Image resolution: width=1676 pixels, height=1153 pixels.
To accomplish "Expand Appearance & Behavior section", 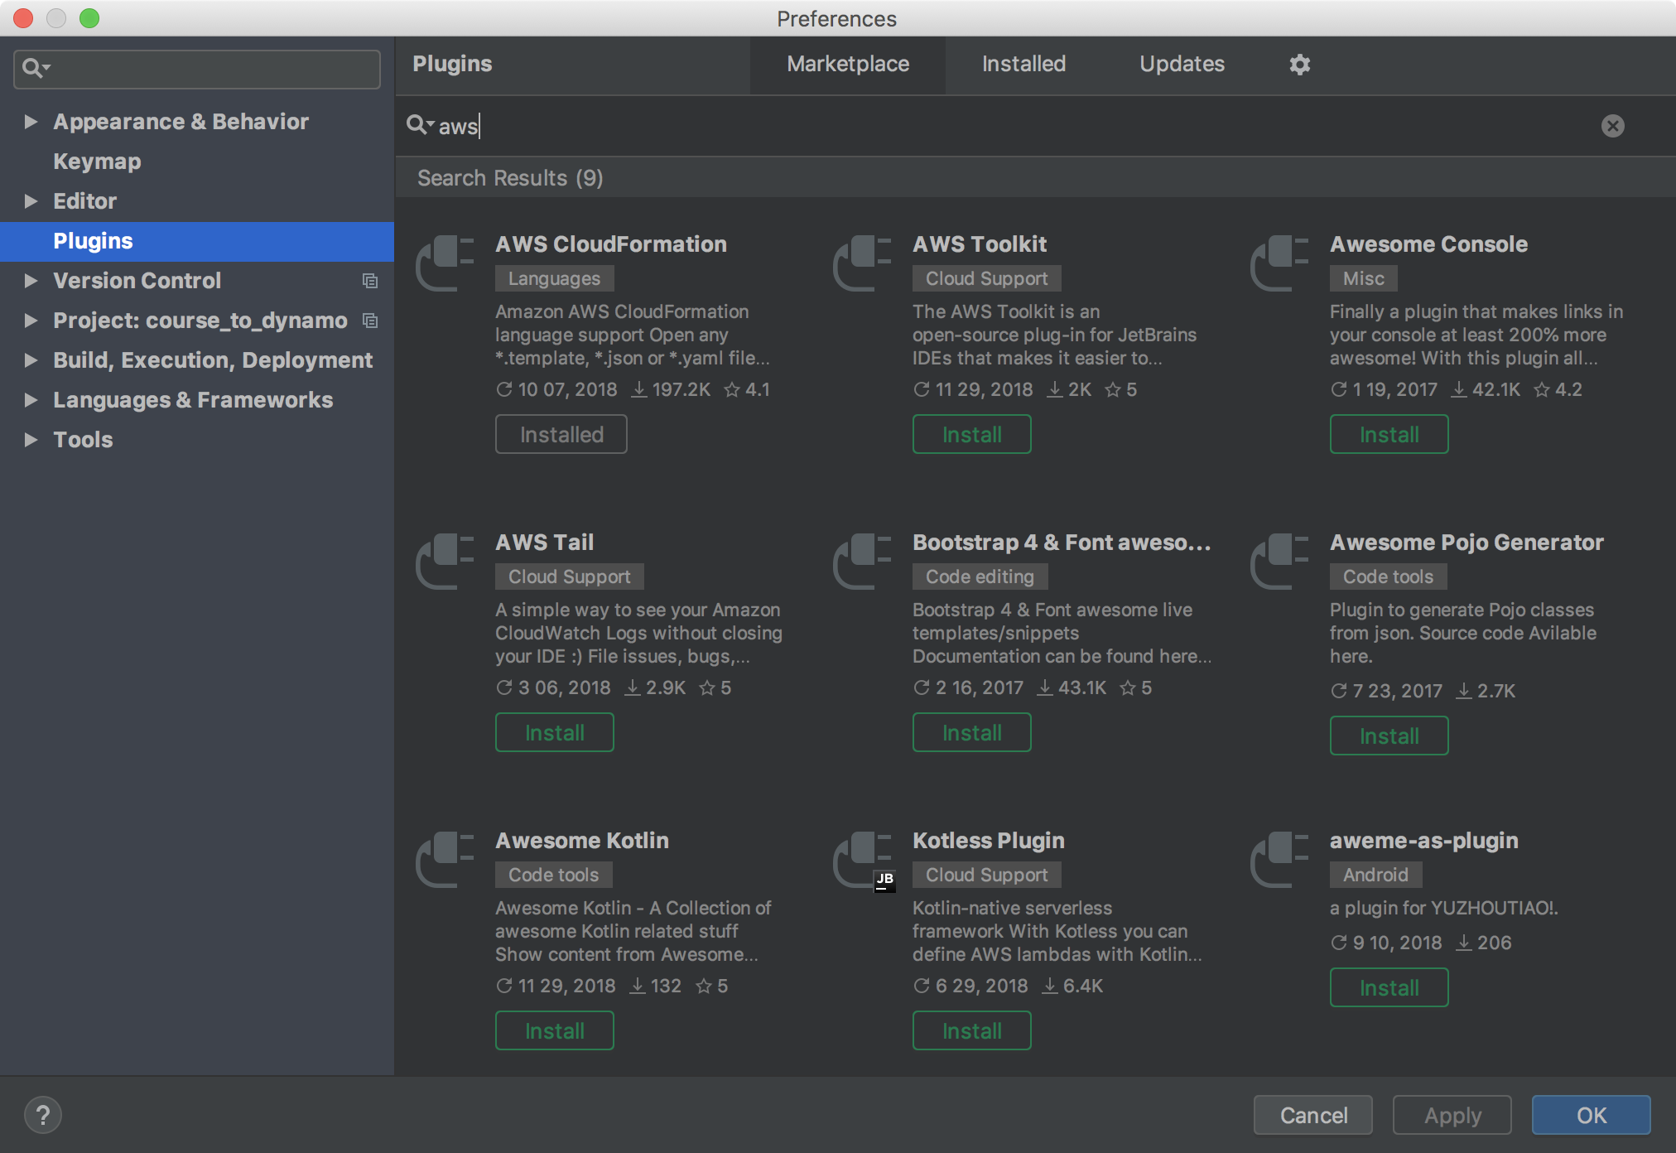I will pyautogui.click(x=31, y=122).
